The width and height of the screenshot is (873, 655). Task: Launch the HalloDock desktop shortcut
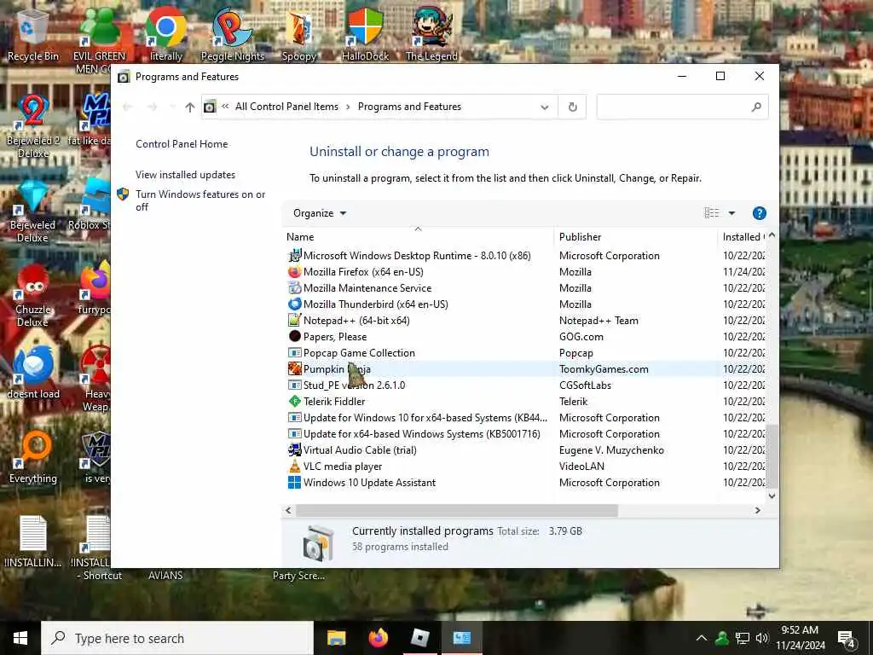(365, 34)
